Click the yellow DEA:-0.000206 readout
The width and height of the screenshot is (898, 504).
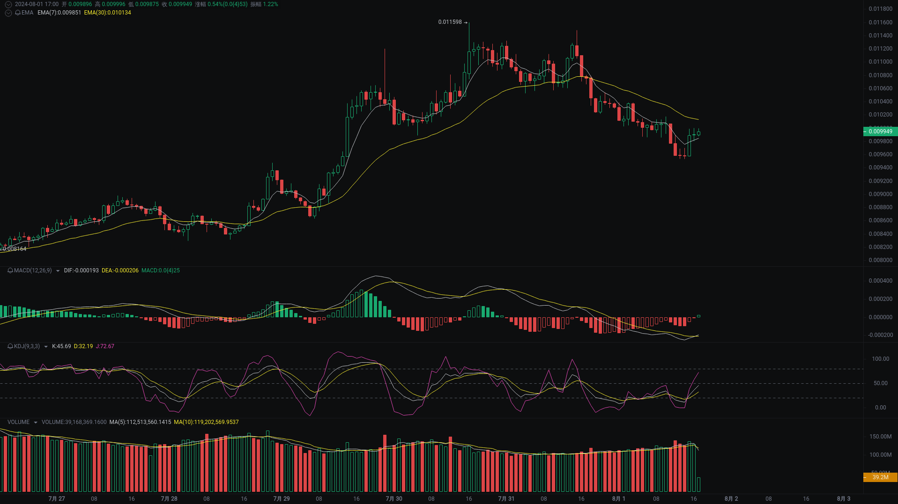coord(120,270)
